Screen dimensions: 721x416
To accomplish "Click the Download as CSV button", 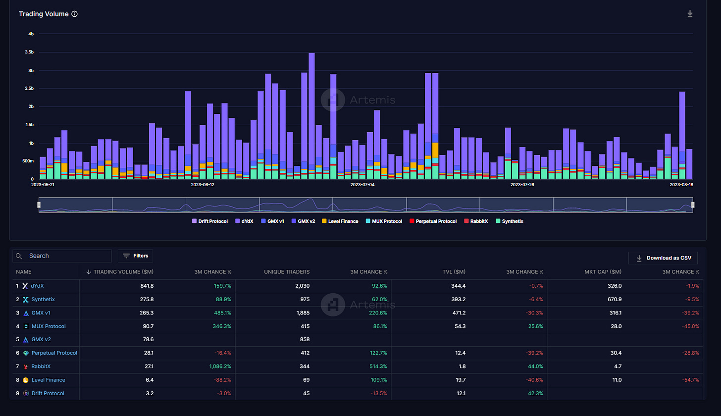I will coord(663,258).
